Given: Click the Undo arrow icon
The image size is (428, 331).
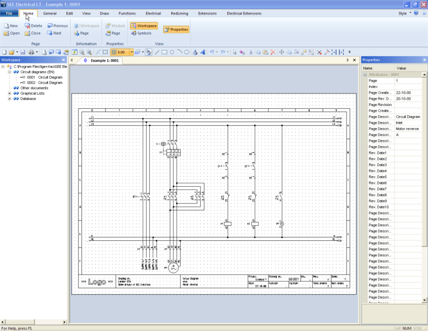Looking at the screenshot, I should [x=212, y=52].
